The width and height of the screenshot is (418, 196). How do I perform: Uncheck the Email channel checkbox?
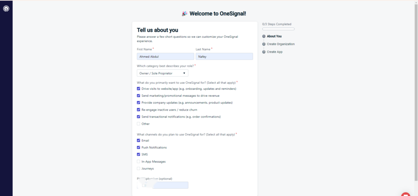click(138, 140)
